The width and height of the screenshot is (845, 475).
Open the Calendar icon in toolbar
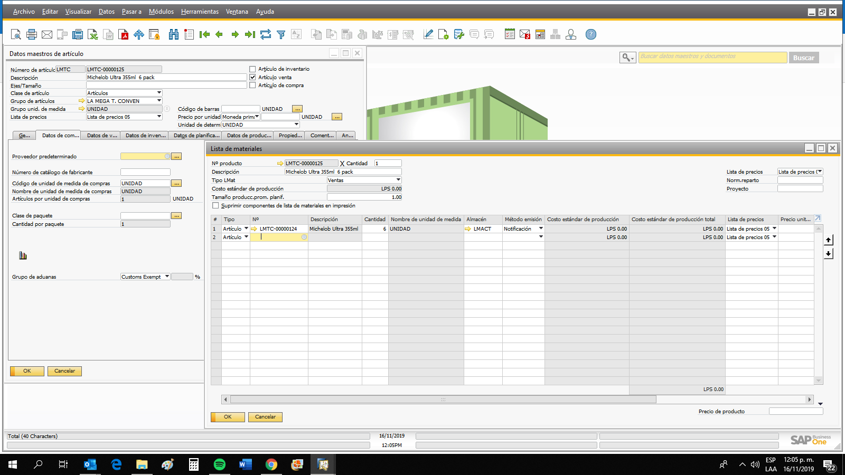[540, 34]
